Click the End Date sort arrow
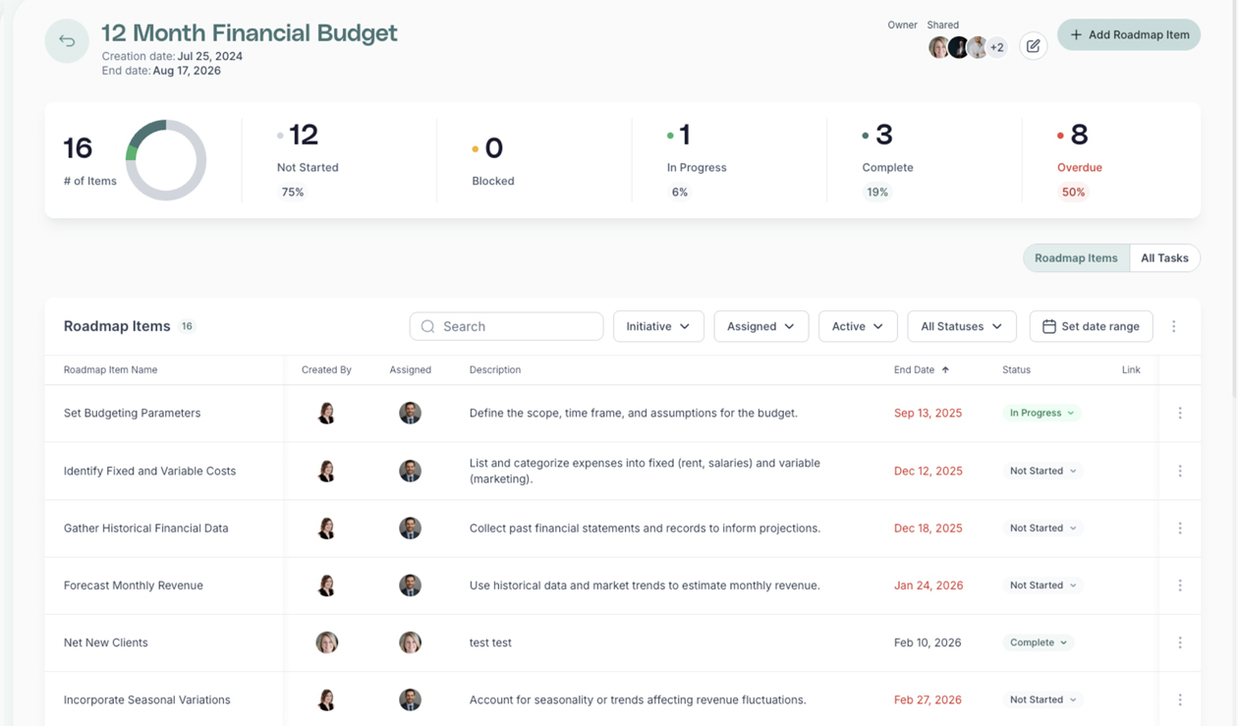Screen dimensions: 1238x726 pos(945,370)
